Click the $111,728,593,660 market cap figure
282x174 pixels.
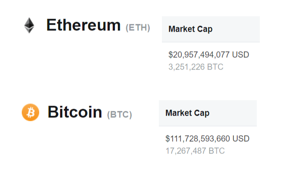coord(198,139)
